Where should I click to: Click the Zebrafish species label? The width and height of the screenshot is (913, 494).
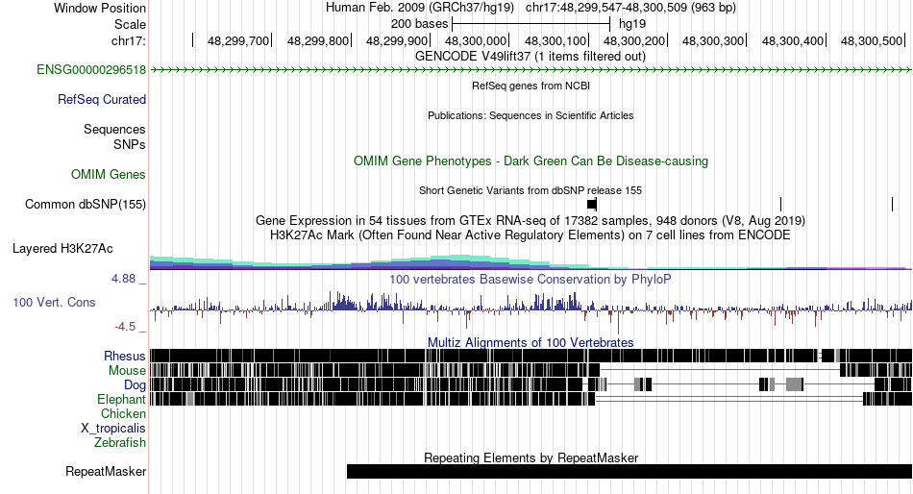coord(120,443)
